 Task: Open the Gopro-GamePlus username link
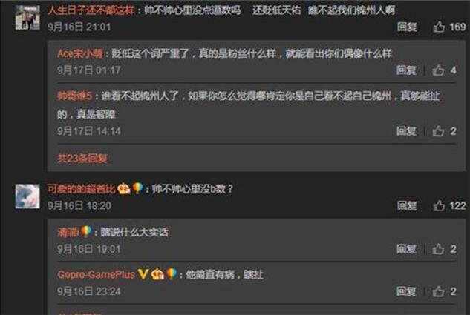tap(97, 274)
